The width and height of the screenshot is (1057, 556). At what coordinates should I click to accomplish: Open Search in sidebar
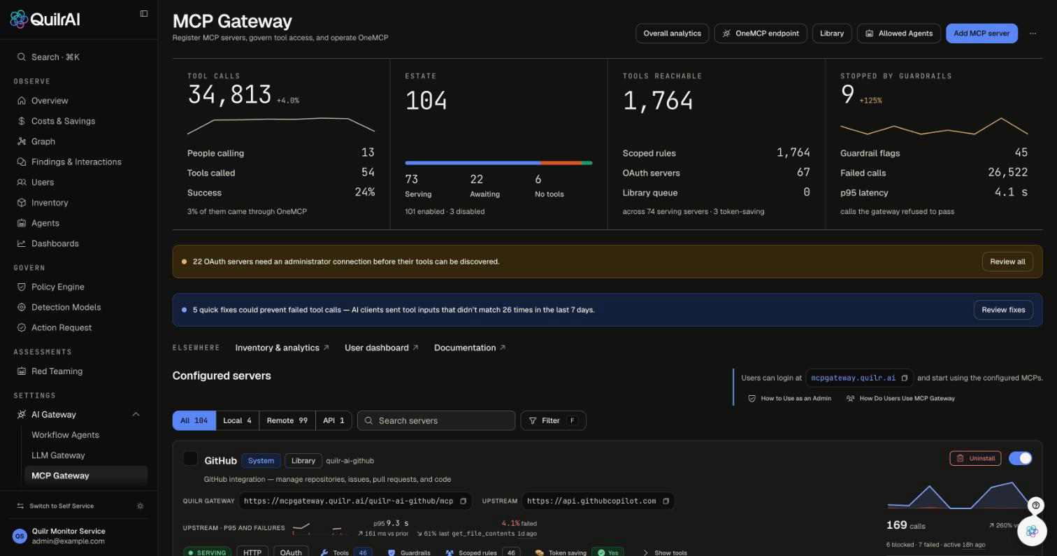pyautogui.click(x=78, y=57)
